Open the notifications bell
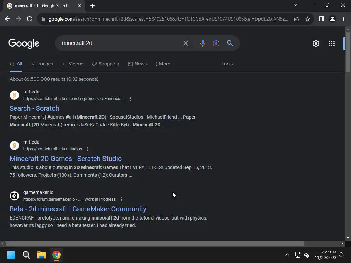This screenshot has height=263, width=351. coord(342,255)
